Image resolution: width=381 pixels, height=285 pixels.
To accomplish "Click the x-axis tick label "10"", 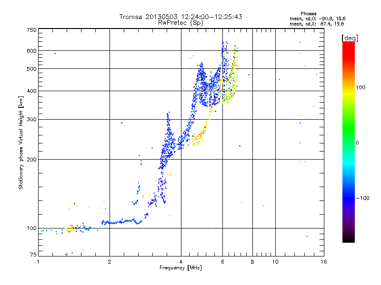I will [275, 262].
